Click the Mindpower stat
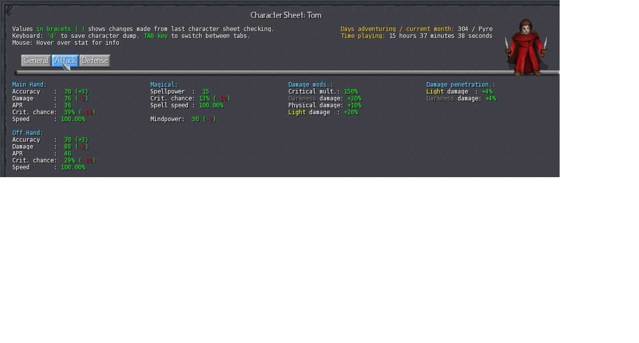639x343 pixels. point(183,119)
